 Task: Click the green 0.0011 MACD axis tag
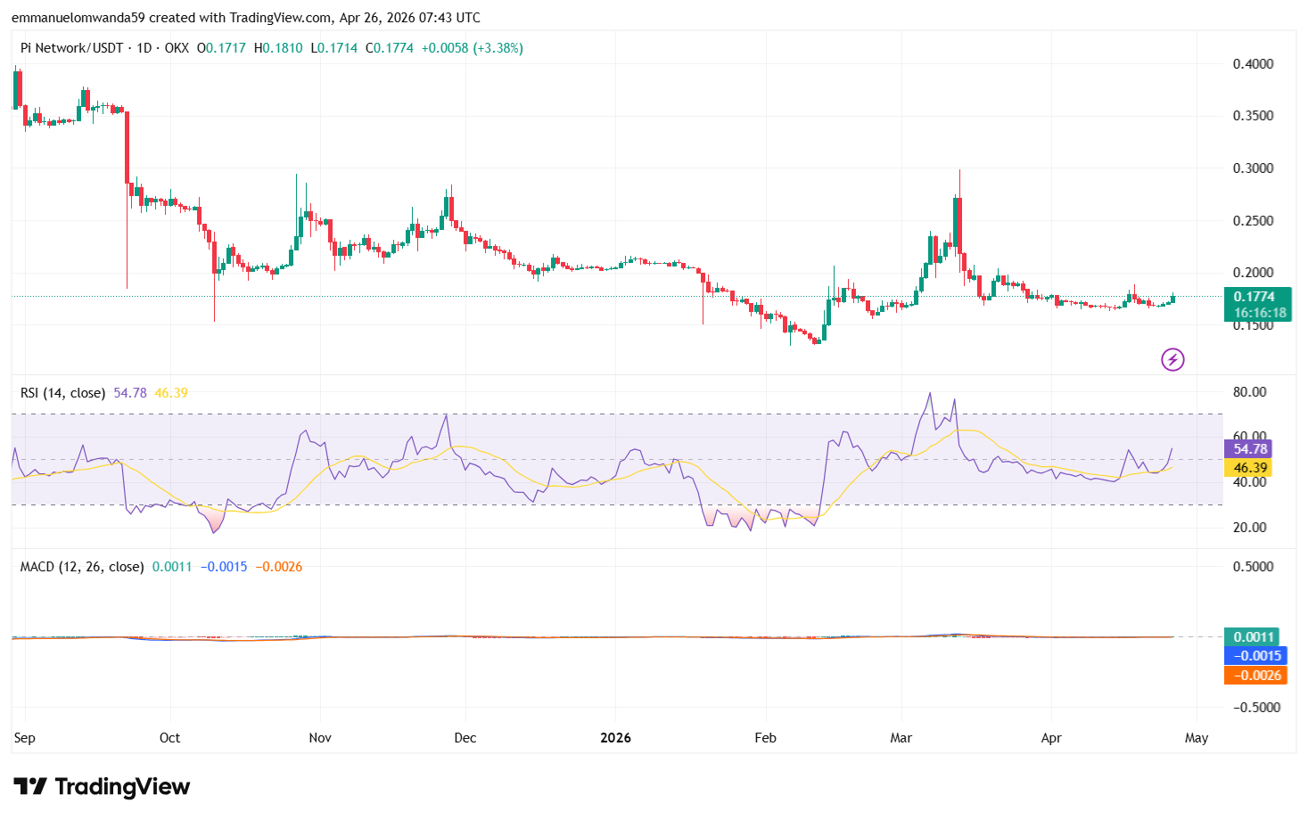point(1254,636)
